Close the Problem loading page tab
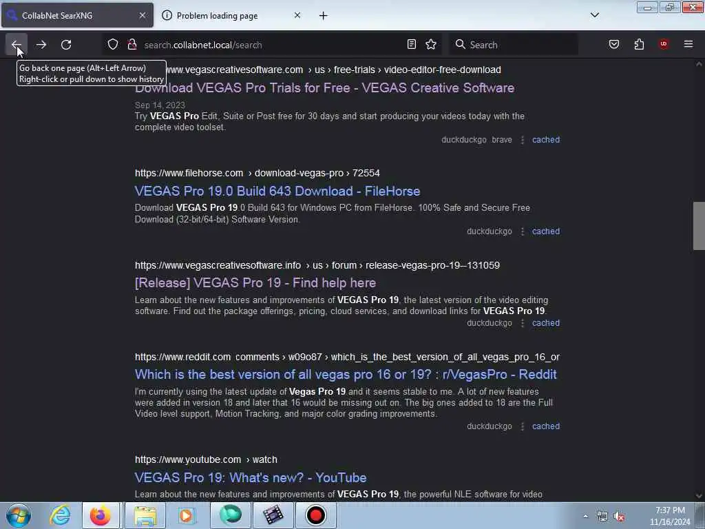Image resolution: width=705 pixels, height=529 pixels. [x=297, y=15]
